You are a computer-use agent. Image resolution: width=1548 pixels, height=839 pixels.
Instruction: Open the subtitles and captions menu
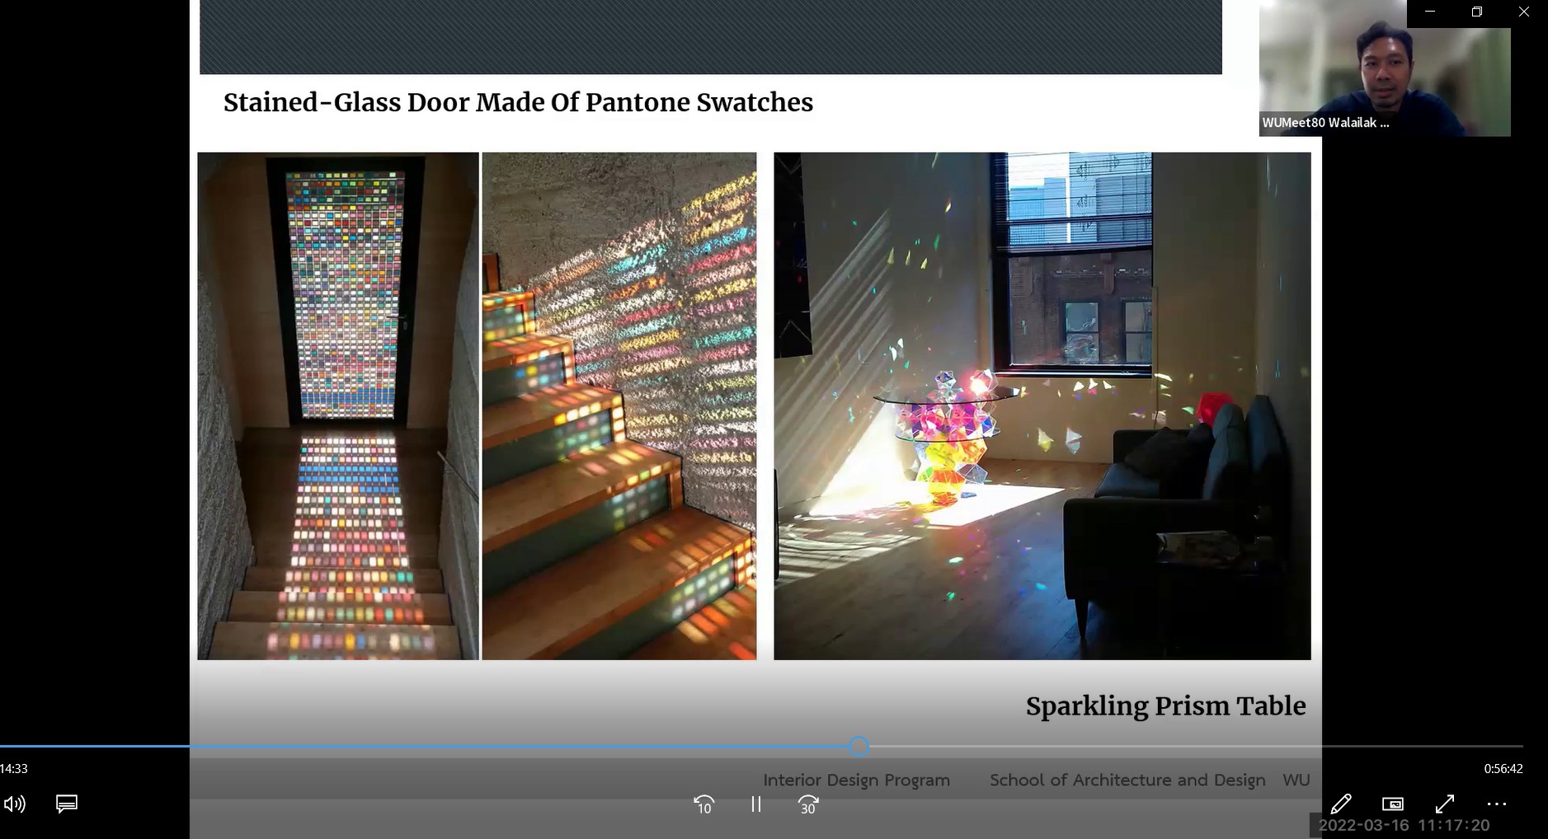67,804
